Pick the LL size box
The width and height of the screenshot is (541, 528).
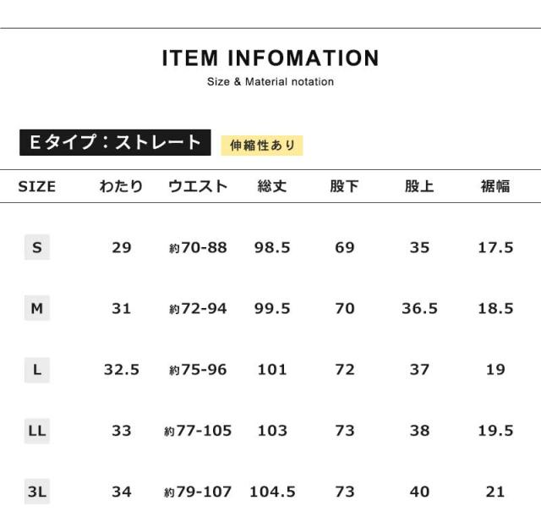[x=37, y=431]
